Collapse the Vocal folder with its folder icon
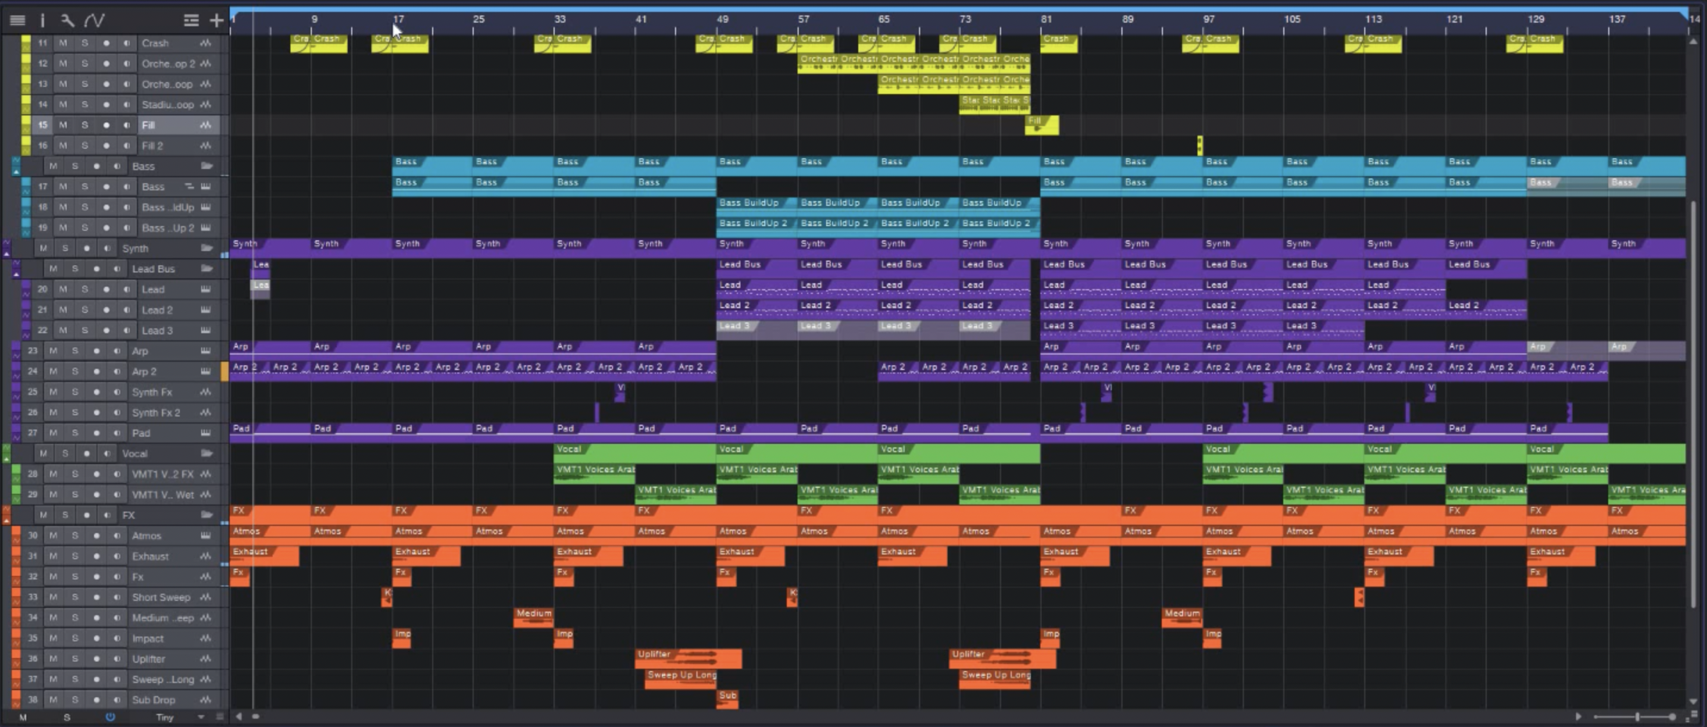Image resolution: width=1707 pixels, height=727 pixels. point(207,453)
